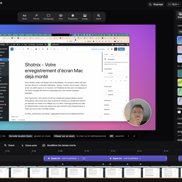Enable Zoom auto
Viewport: 182px width, 182px height.
(29, 145)
